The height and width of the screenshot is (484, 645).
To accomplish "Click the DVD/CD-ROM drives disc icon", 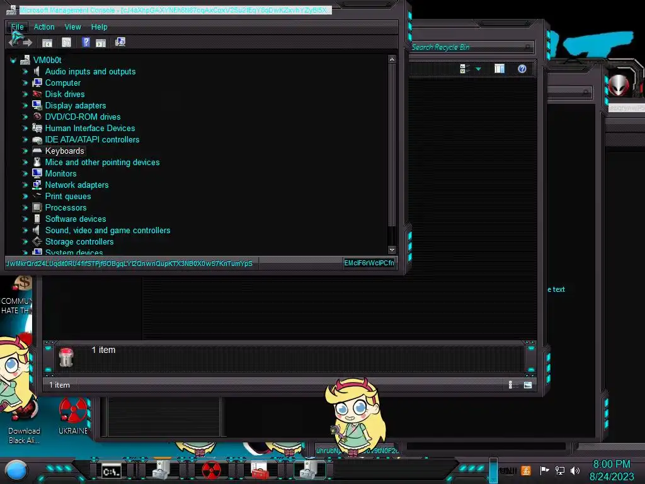I will coord(37,117).
